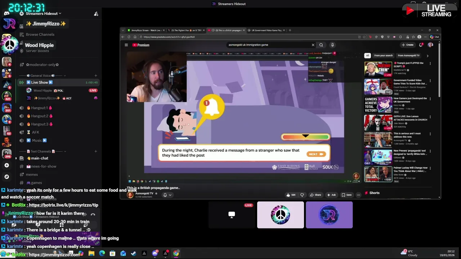Click the YouTube Premium logo

coord(141,45)
